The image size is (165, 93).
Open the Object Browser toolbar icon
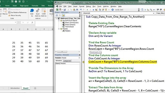point(106,10)
